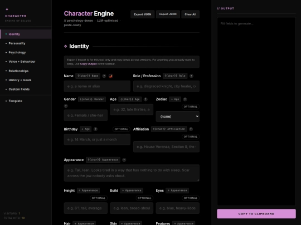Viewport: 301px width, 225px height.
Task: Click the {{char}} Age tag
Action: click(x=130, y=99)
